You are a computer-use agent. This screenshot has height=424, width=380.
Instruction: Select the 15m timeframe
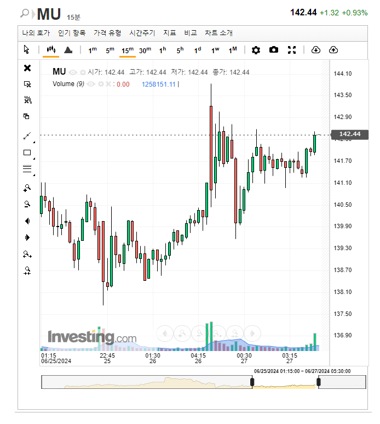coord(128,50)
